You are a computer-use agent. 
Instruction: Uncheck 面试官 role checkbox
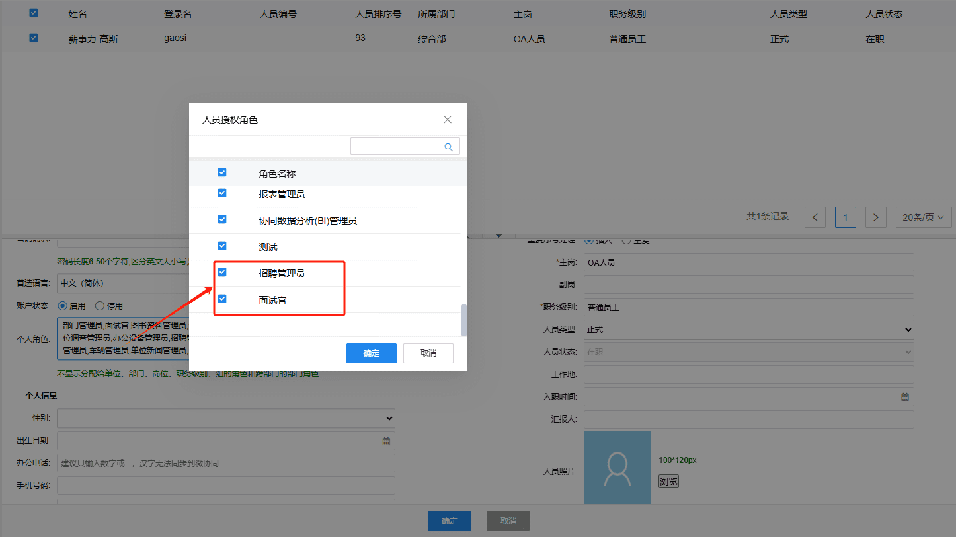(x=222, y=299)
